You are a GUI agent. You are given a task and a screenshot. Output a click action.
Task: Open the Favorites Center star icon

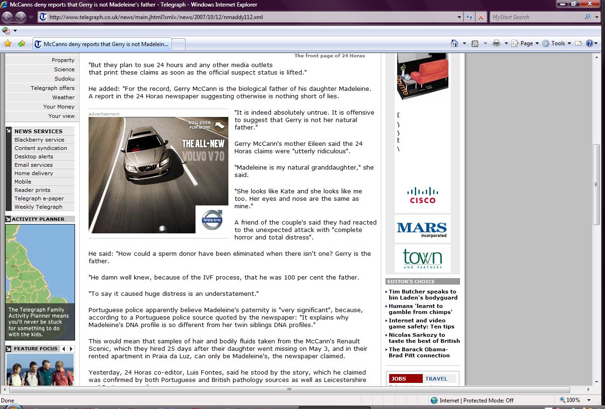click(7, 43)
